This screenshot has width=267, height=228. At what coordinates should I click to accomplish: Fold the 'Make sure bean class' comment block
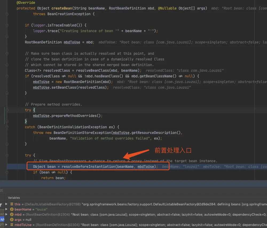pos(7,54)
